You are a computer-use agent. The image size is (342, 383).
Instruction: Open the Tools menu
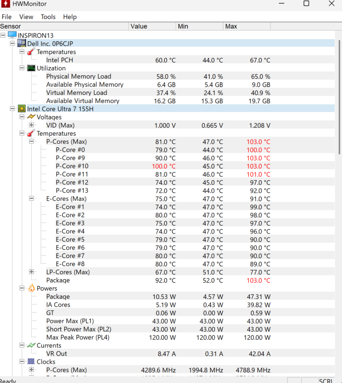tap(48, 17)
